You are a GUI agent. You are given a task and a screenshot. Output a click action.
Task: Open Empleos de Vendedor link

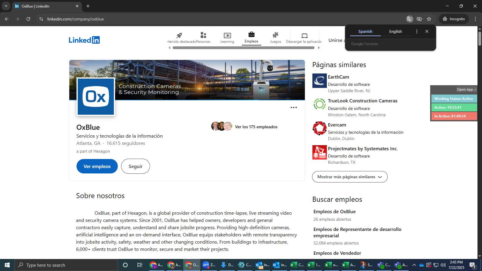point(337,253)
